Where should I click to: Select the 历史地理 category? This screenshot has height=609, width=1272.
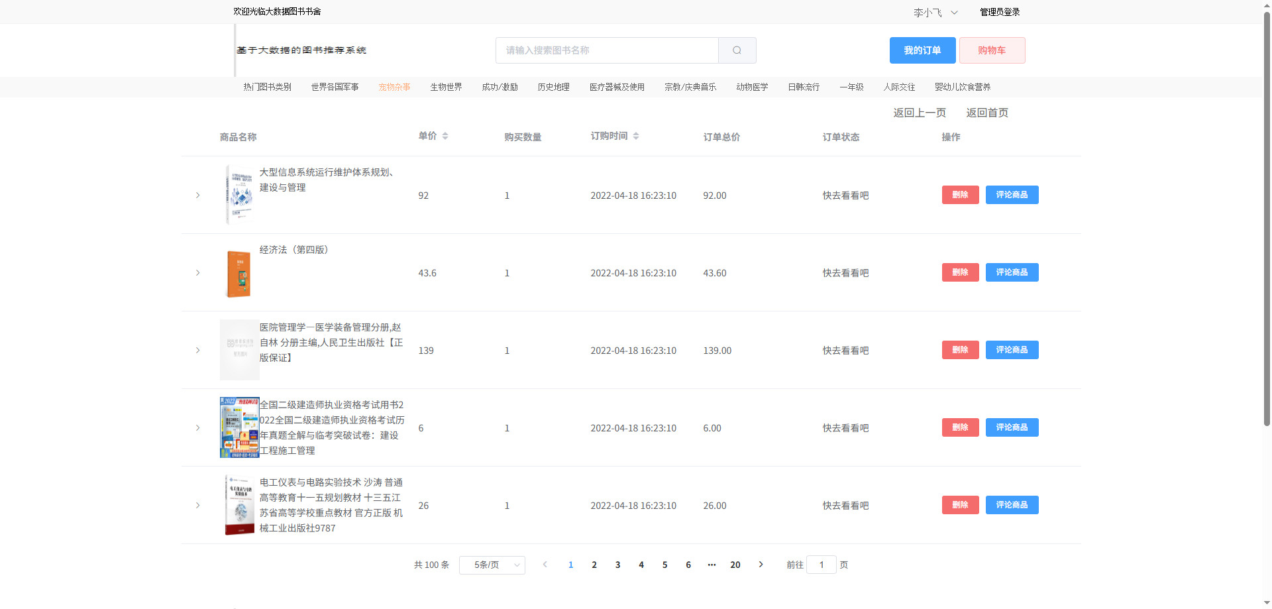(x=553, y=87)
